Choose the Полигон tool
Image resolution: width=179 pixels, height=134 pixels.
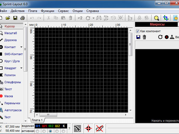10,75
